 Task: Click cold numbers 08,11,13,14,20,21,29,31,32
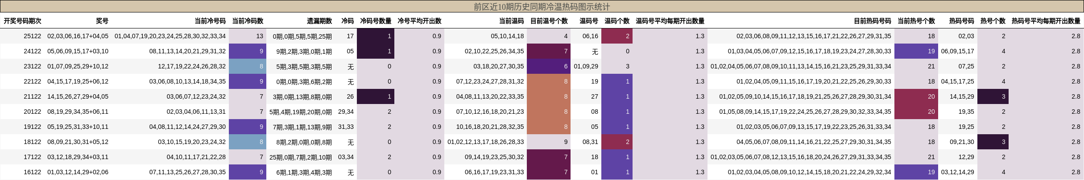tap(187, 51)
